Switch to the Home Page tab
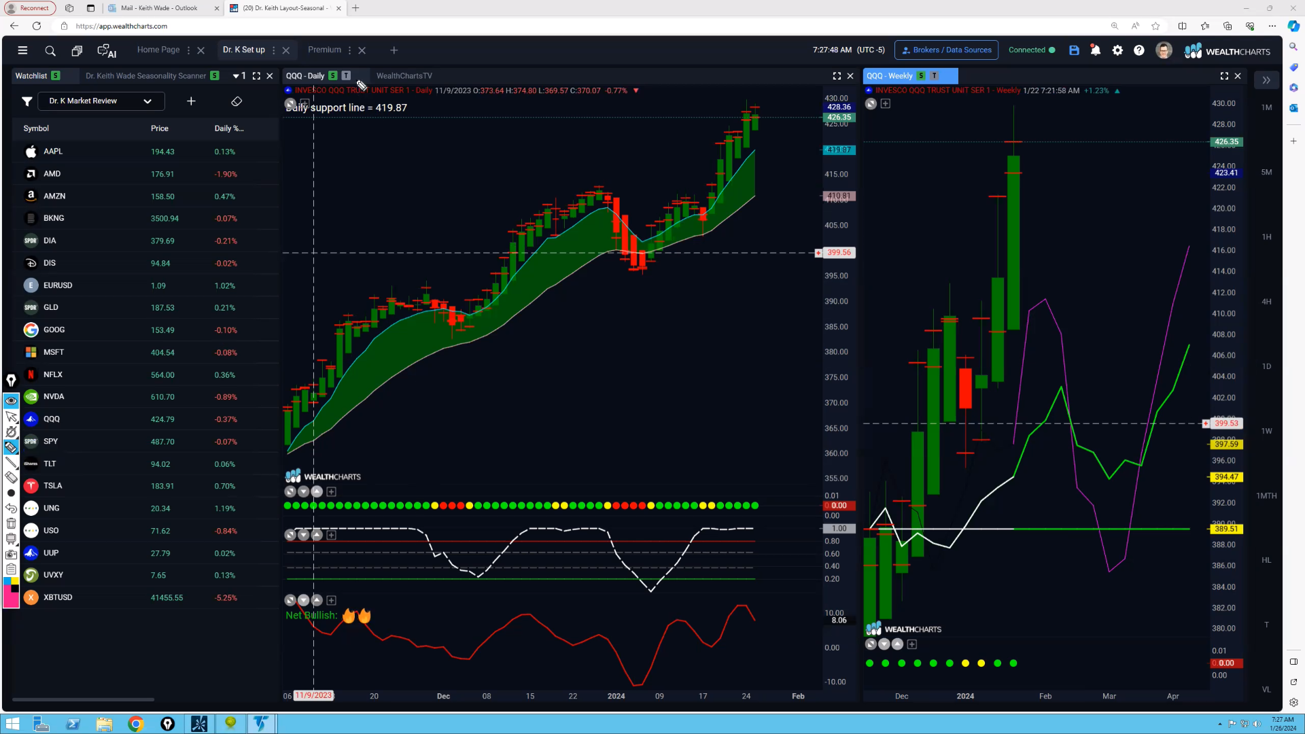Image resolution: width=1305 pixels, height=734 pixels. [x=158, y=50]
